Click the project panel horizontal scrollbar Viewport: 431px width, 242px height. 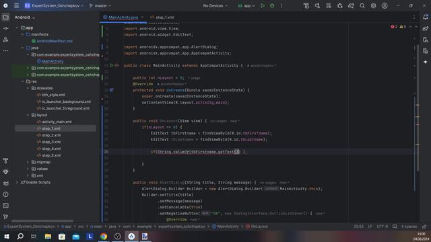(x=42, y=220)
